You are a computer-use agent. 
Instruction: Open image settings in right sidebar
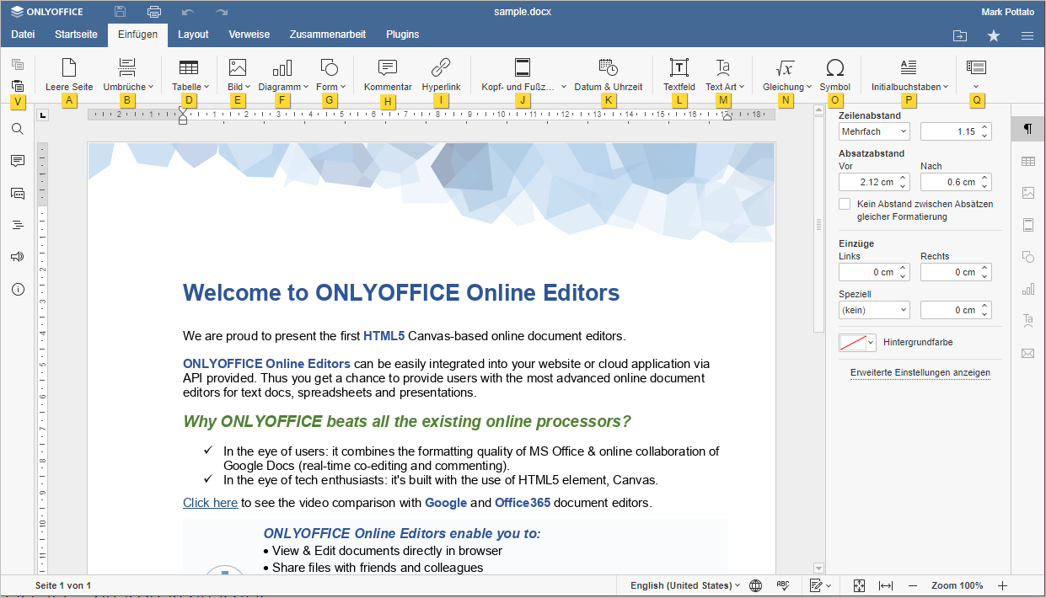[x=1027, y=193]
